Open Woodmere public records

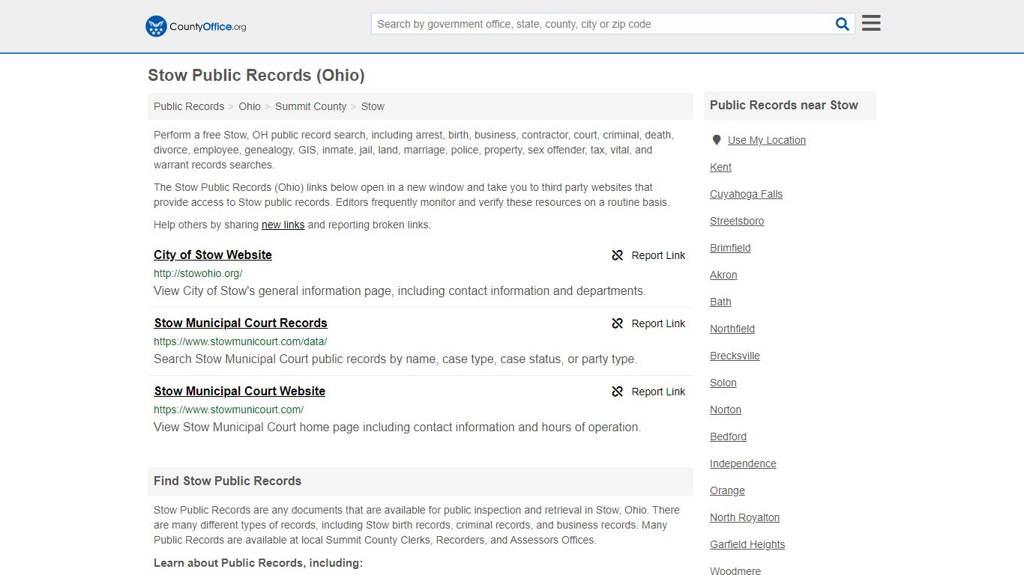735,571
